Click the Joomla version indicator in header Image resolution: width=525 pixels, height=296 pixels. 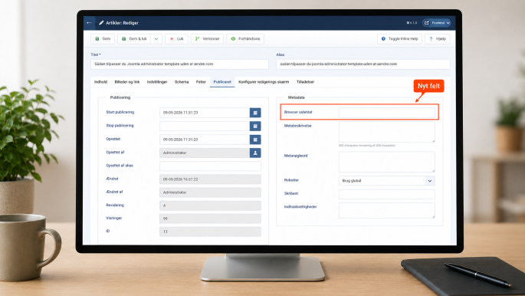click(x=412, y=23)
